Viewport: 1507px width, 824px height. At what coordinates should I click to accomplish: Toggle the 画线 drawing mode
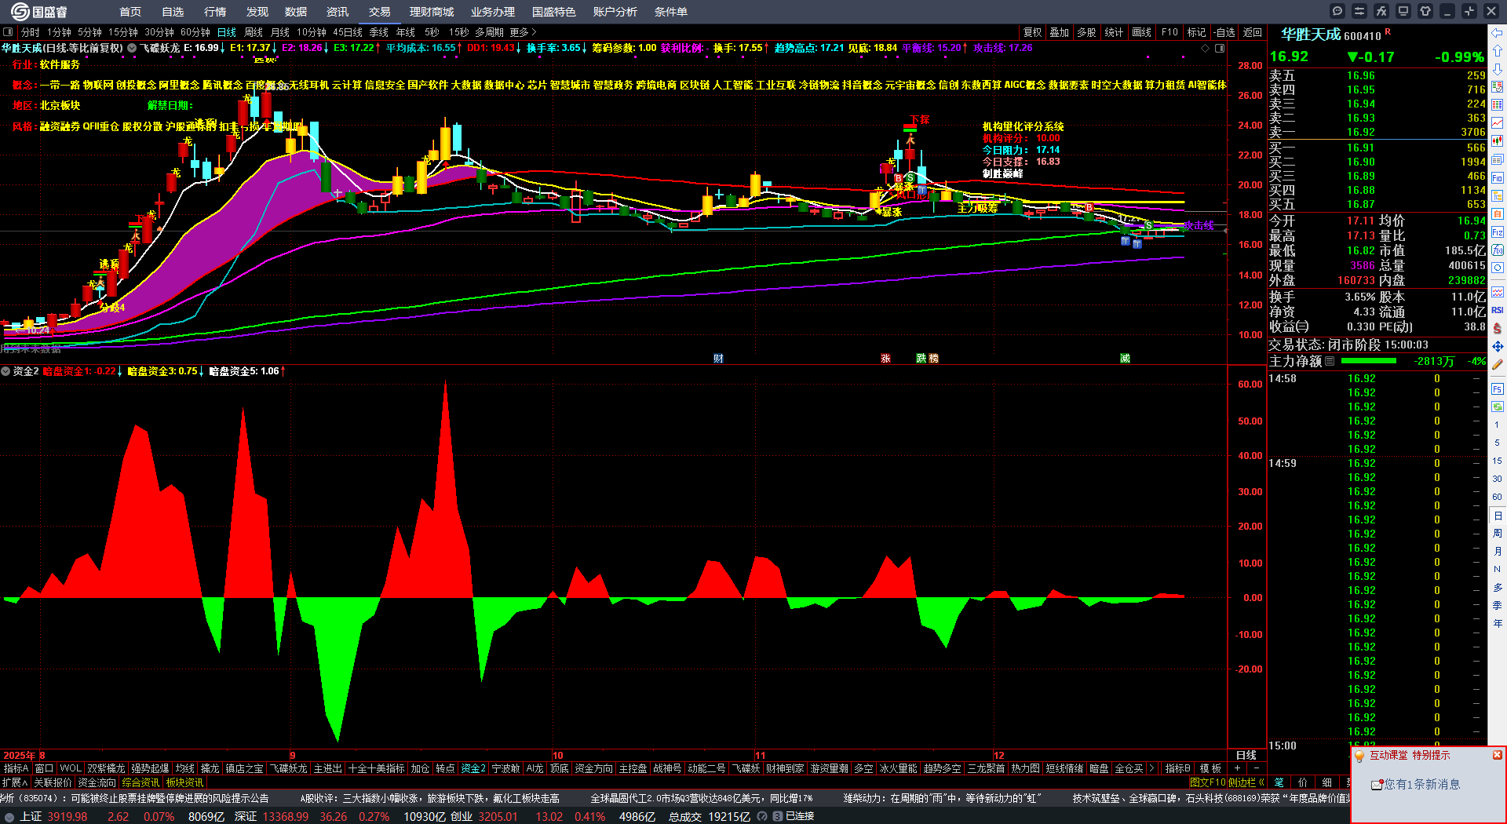tap(1142, 32)
